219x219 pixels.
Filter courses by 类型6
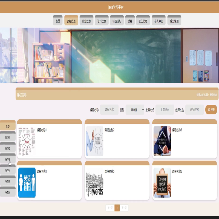(8, 192)
